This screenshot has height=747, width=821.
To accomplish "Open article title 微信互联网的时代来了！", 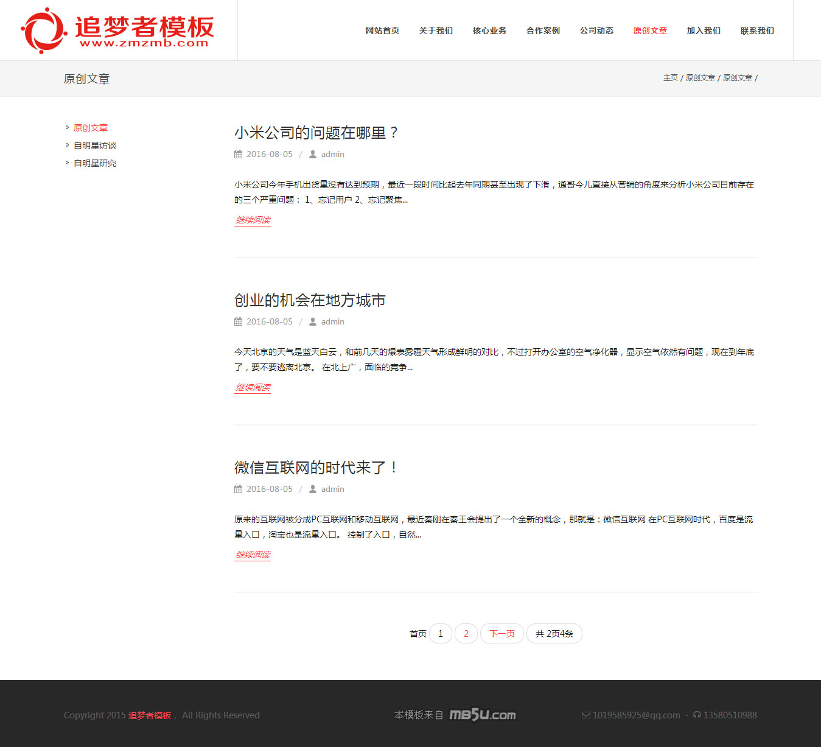I will [316, 468].
